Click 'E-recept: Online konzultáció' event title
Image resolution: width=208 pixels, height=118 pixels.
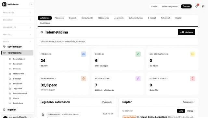point(152,117)
